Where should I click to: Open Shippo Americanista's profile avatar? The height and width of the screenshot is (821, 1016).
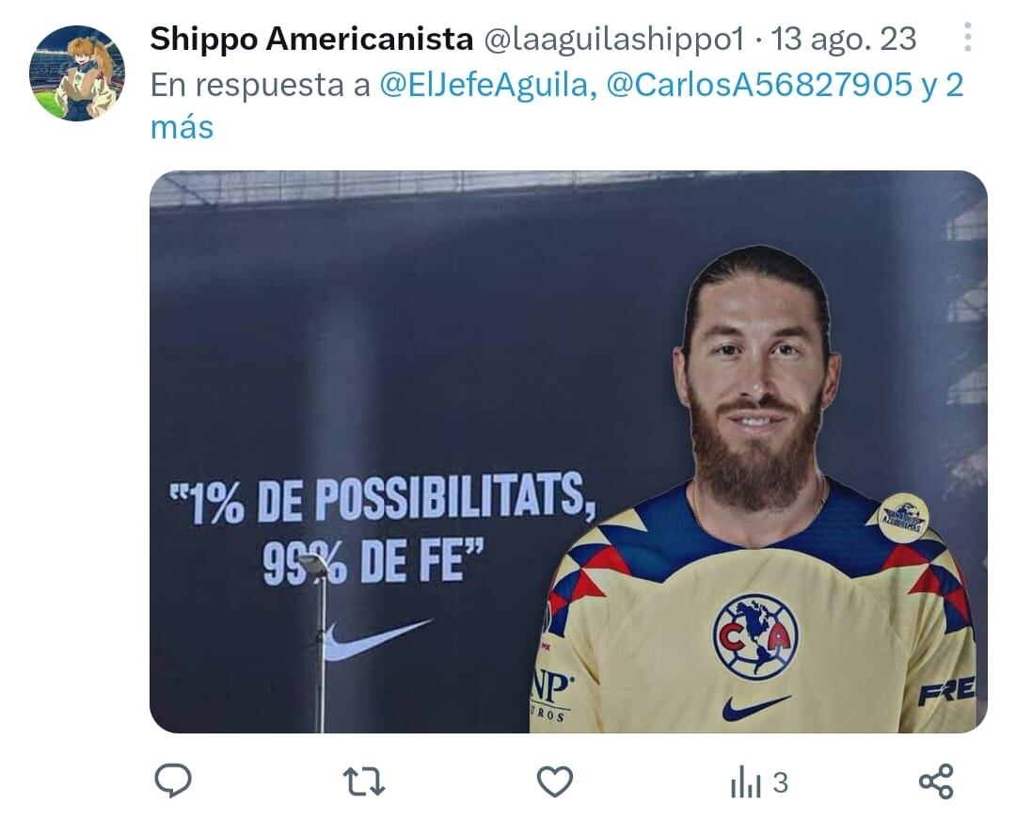(77, 73)
